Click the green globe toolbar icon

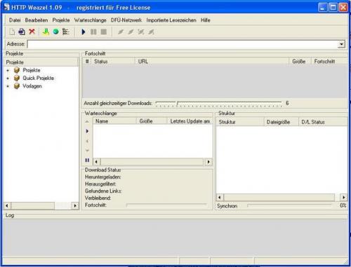click(x=55, y=32)
